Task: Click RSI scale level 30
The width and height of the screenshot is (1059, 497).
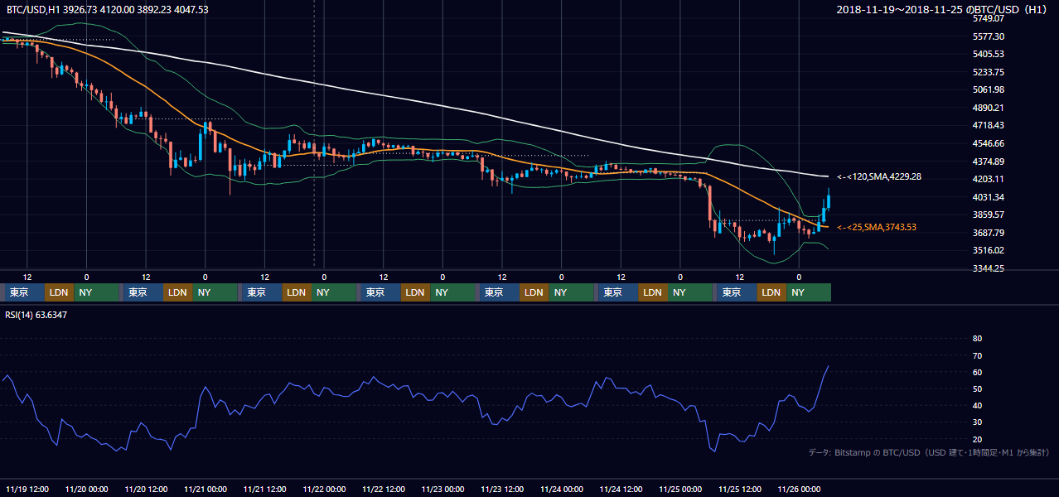Action: point(977,422)
